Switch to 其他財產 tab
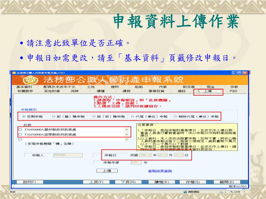The image size is (266, 199). pyautogui.click(x=52, y=91)
